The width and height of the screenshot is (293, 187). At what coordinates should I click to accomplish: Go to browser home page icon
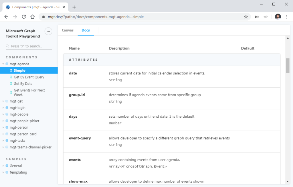pyautogui.click(x=33, y=17)
